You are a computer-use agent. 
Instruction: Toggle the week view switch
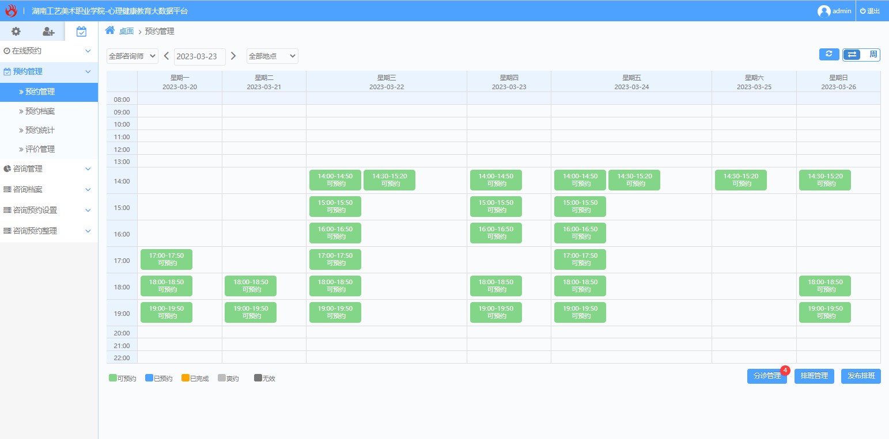click(861, 55)
